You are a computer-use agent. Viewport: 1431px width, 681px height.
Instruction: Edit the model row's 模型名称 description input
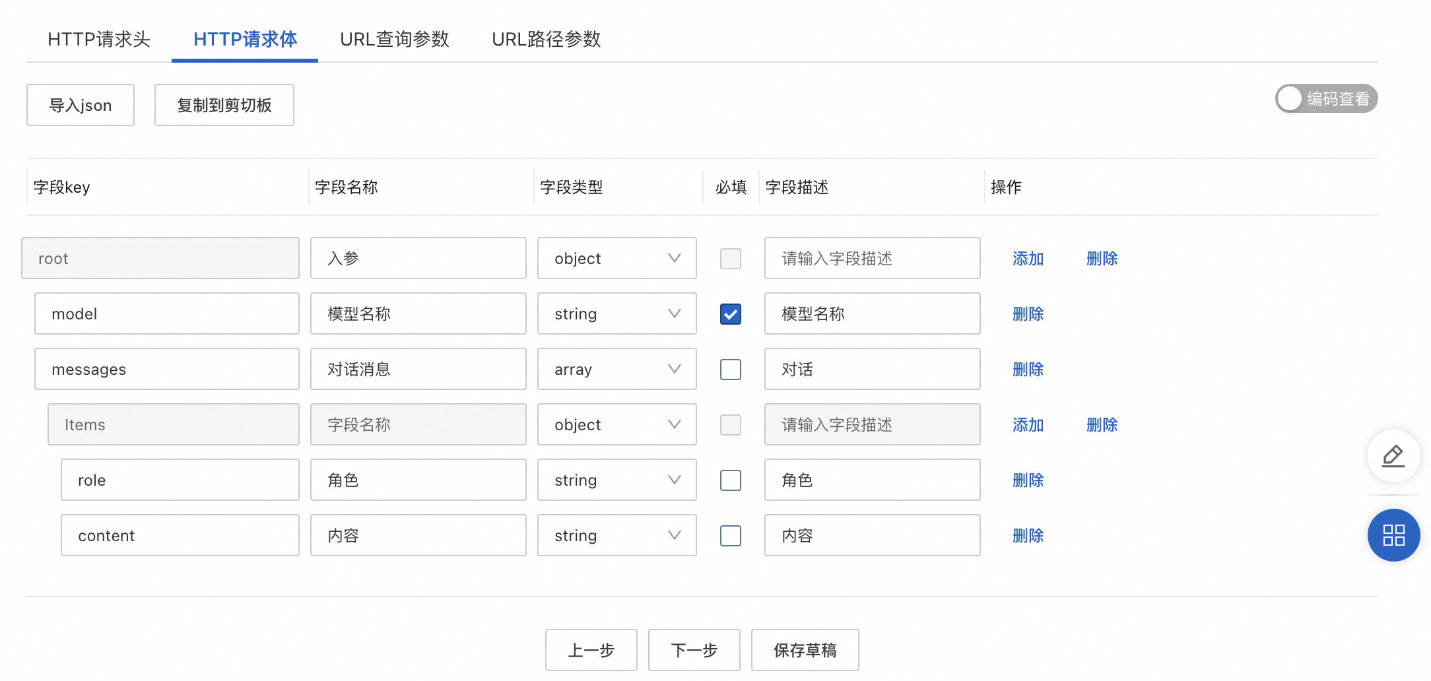coord(873,313)
